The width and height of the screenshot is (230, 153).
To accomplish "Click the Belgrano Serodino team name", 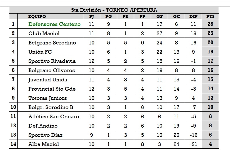I will tap(52, 43).
